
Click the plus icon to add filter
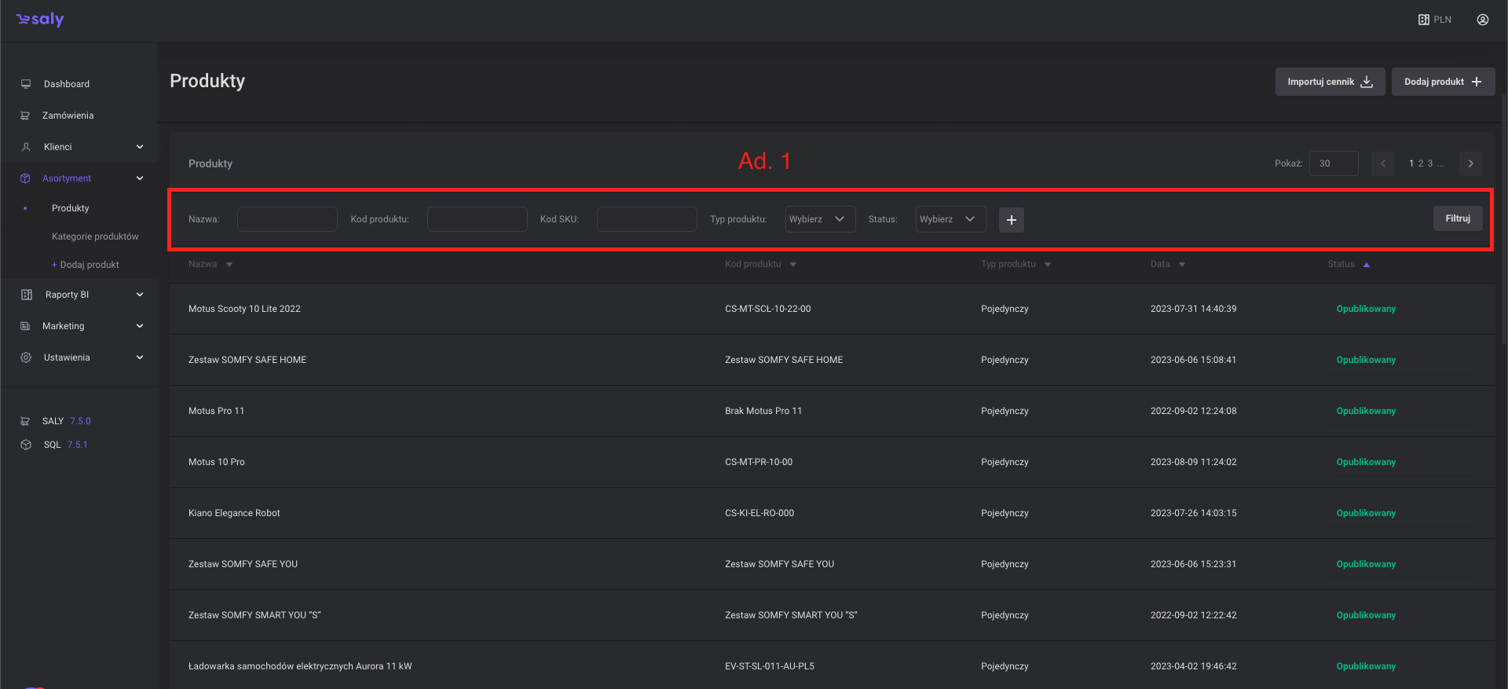(x=1011, y=220)
